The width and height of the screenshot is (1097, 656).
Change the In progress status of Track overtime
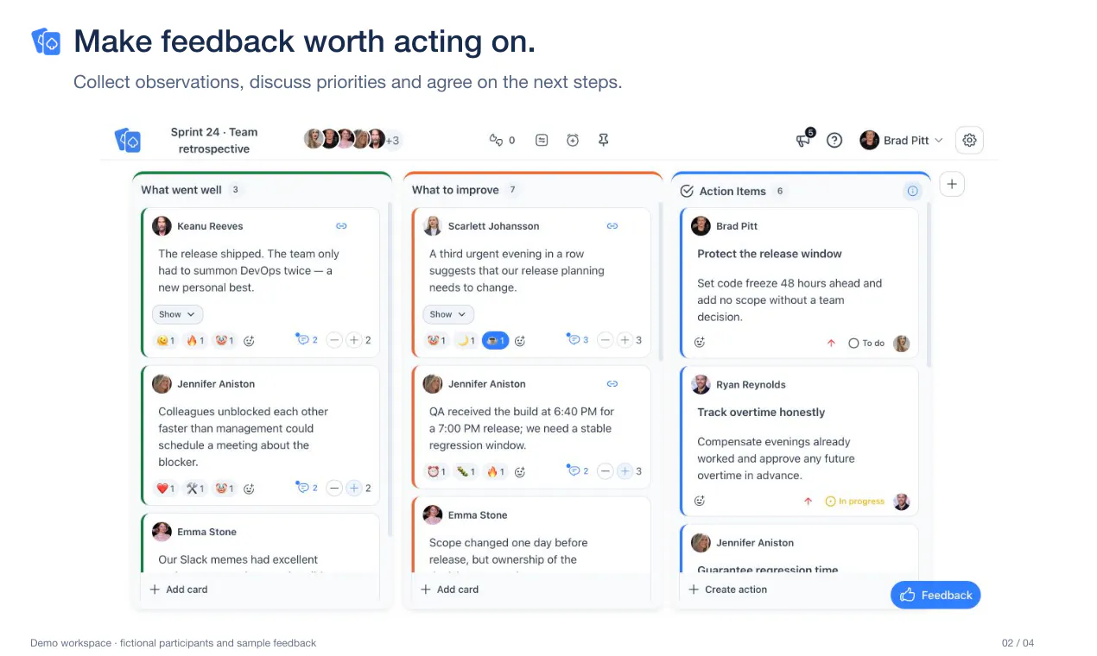coord(855,501)
